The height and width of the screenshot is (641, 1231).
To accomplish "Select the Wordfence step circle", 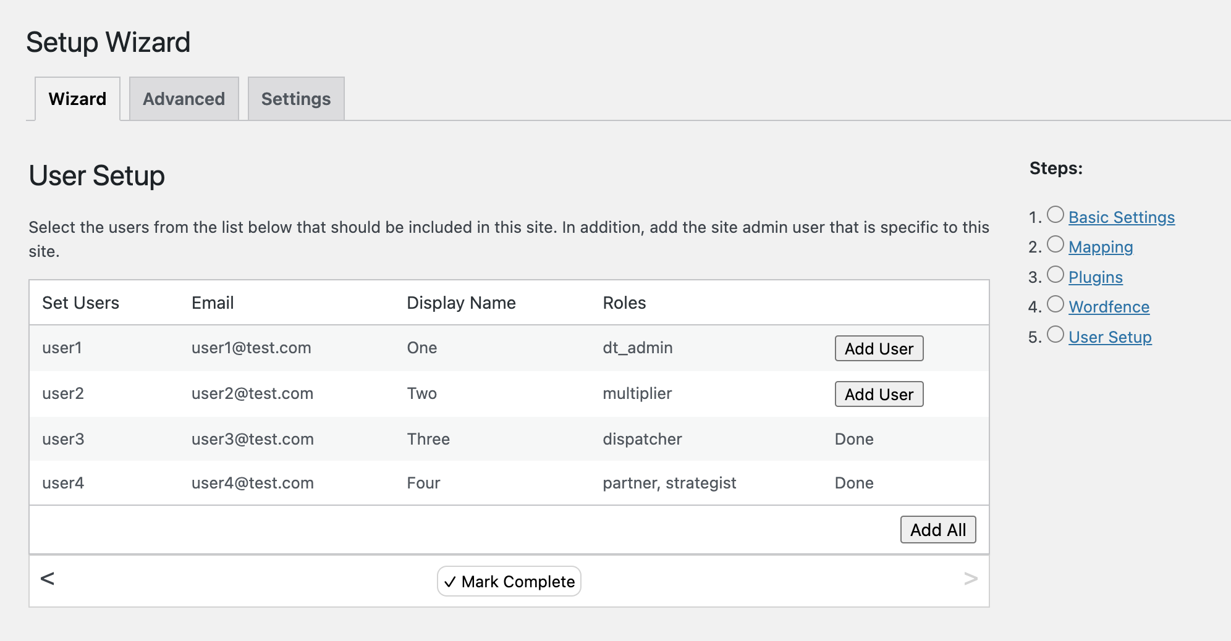I will [1055, 304].
